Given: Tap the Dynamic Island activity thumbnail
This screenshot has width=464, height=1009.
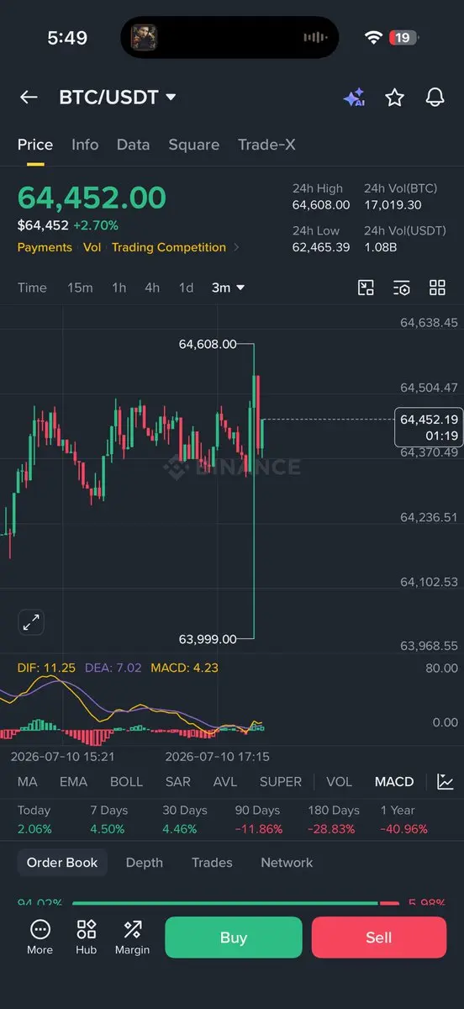Looking at the screenshot, I should point(144,37).
